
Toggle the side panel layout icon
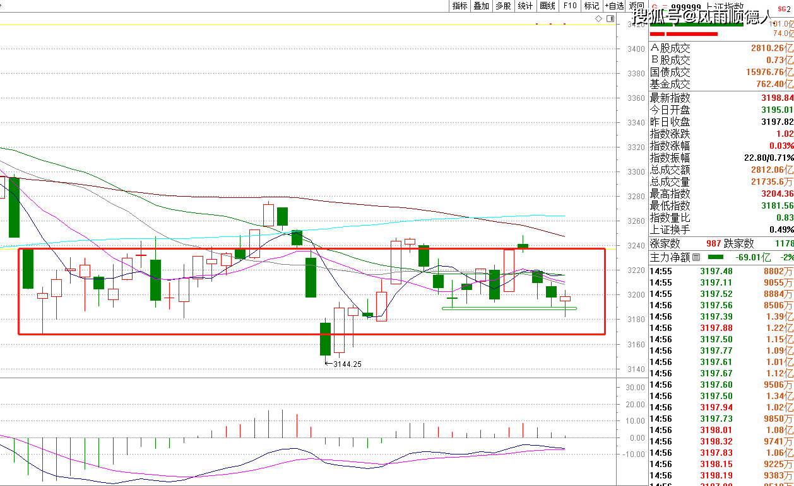click(x=610, y=19)
